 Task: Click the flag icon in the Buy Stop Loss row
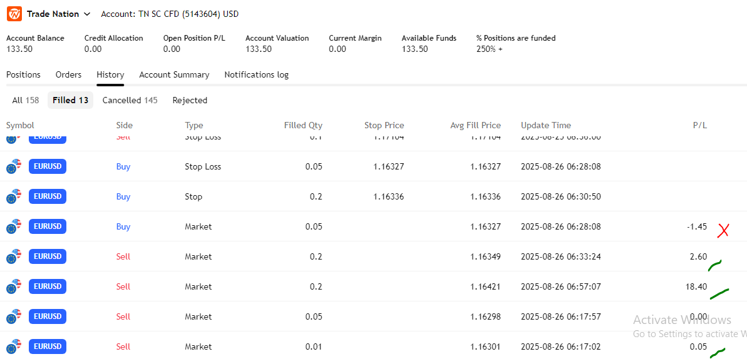(x=14, y=166)
